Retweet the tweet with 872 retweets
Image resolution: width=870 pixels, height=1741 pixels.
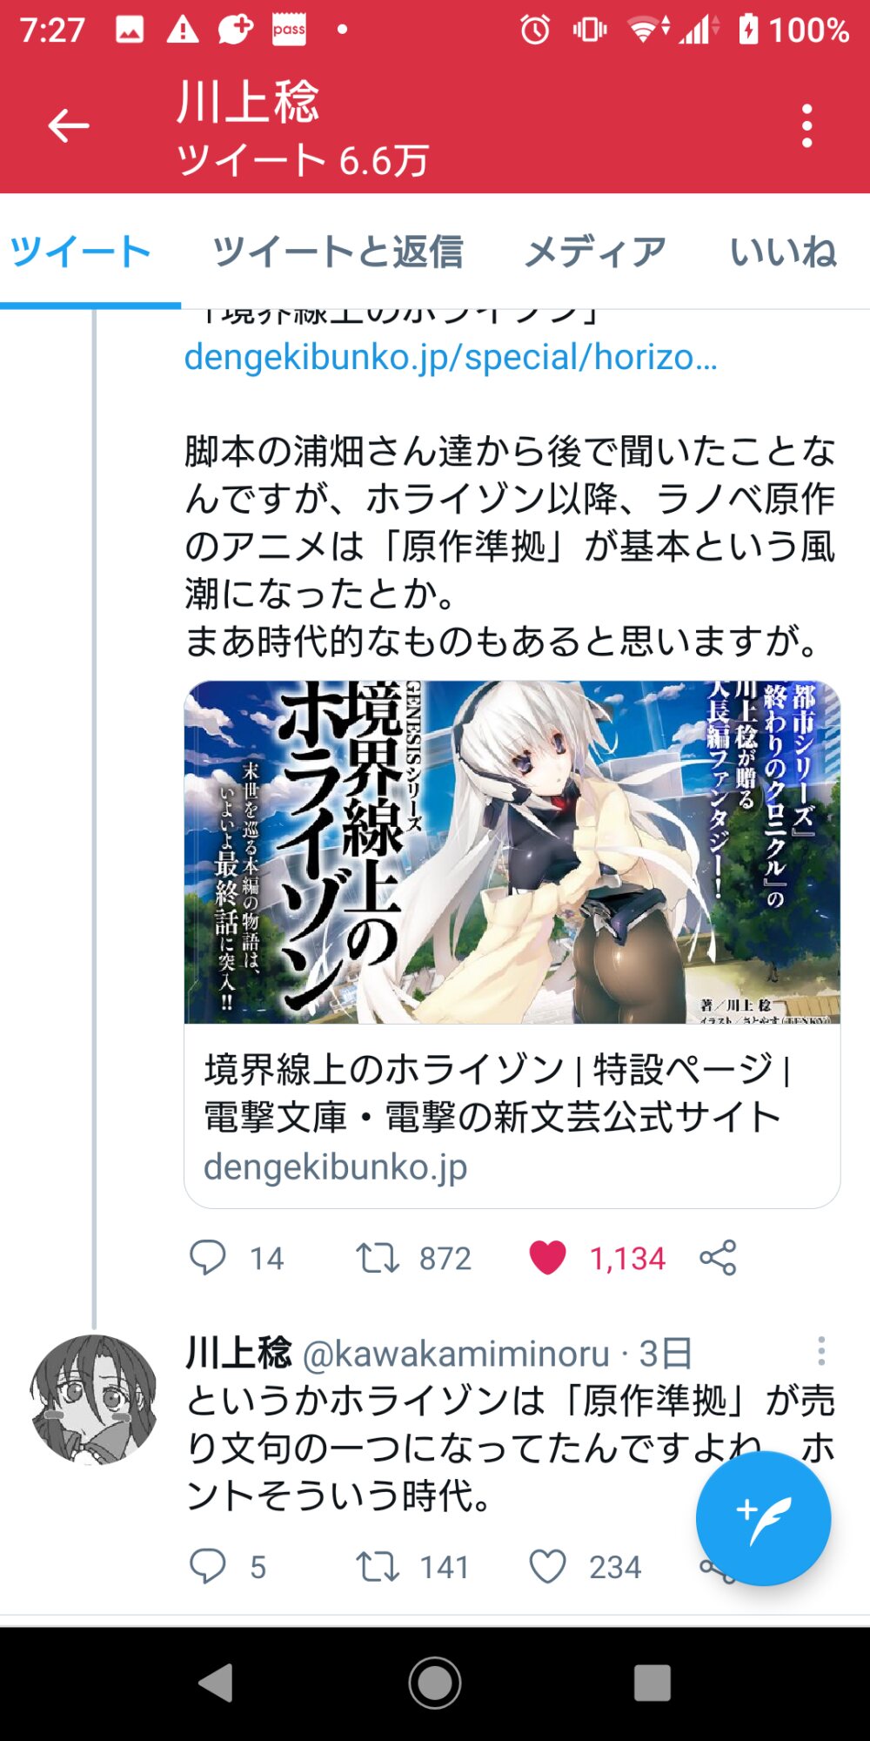[x=377, y=1258]
